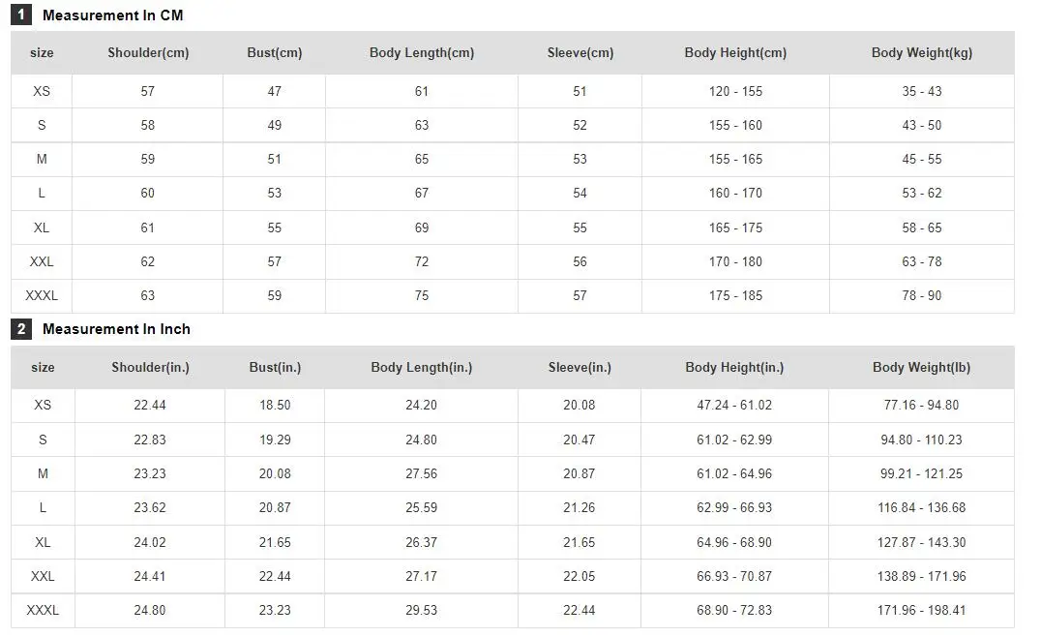The width and height of the screenshot is (1041, 637).
Task: Click the number 1 section badge
Action: pyautogui.click(x=21, y=15)
